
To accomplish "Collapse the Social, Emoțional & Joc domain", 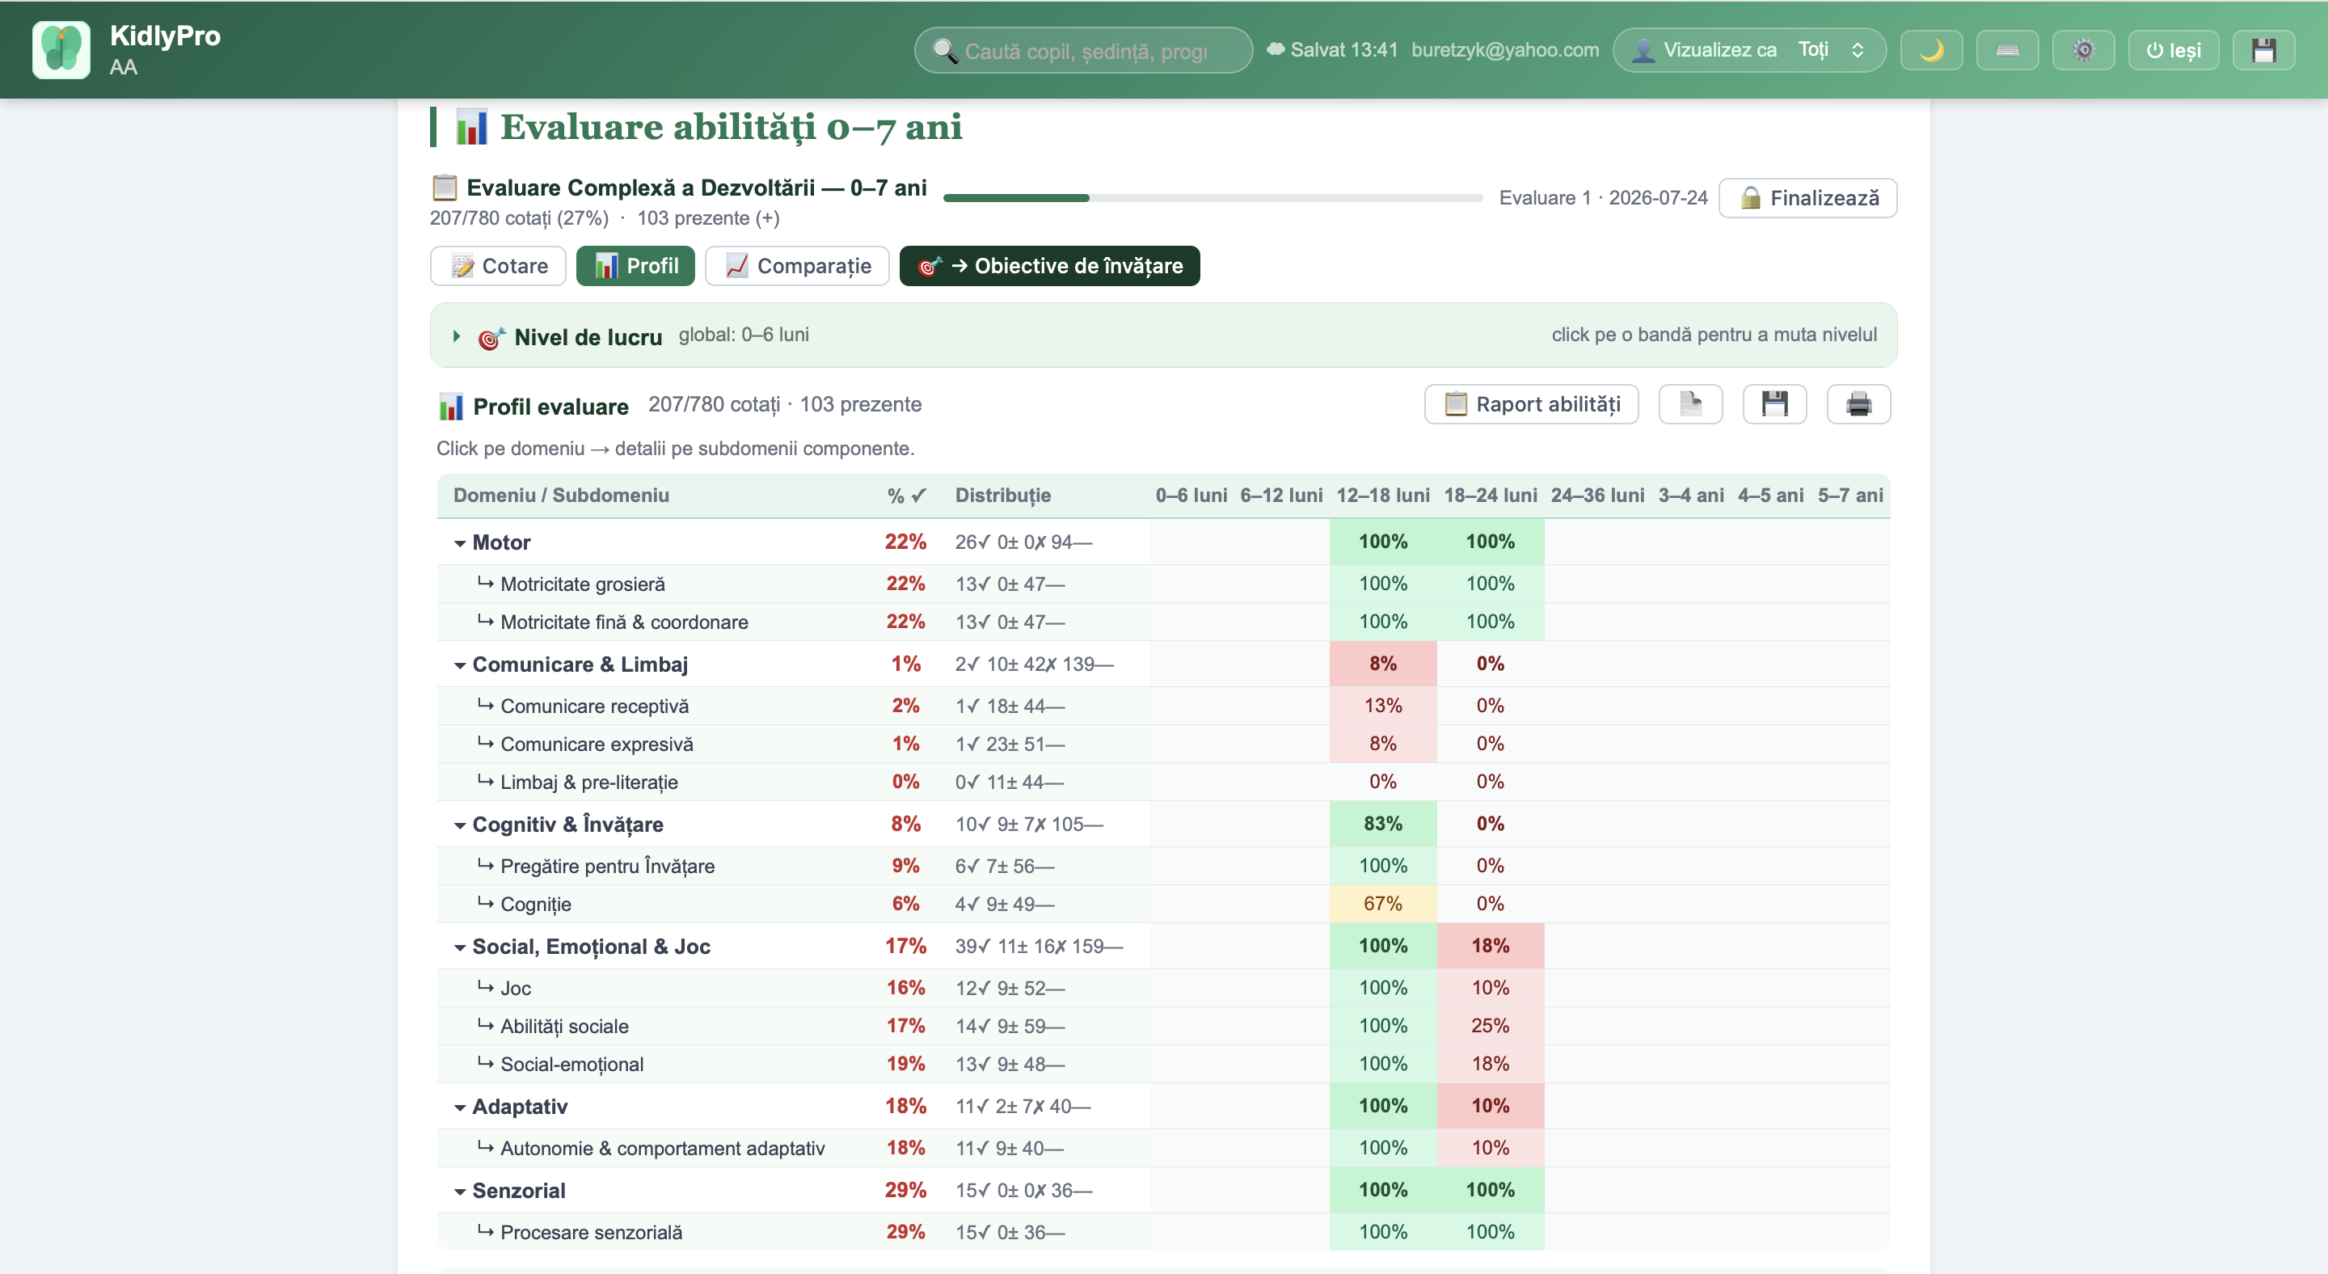I will pos(460,946).
